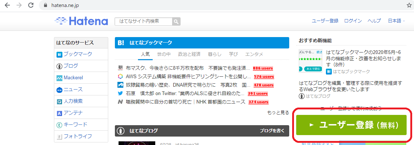The height and width of the screenshot is (145, 414).
Task: Go back with the browser back arrow
Action: 7,5
